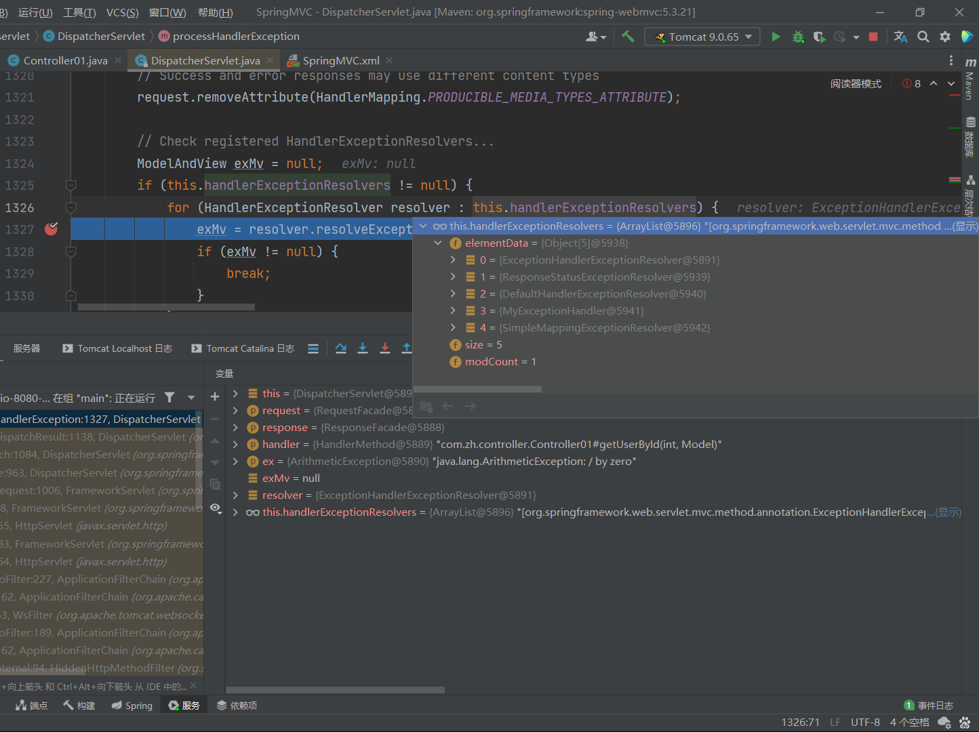Click the green Run button

(776, 37)
